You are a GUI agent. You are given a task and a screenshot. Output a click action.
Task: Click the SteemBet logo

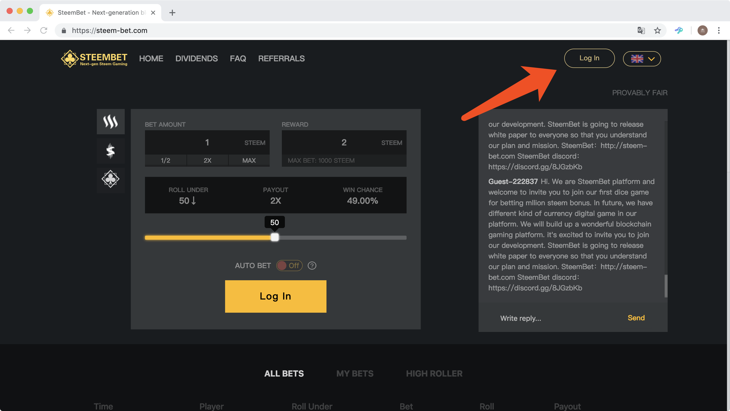[x=94, y=59]
